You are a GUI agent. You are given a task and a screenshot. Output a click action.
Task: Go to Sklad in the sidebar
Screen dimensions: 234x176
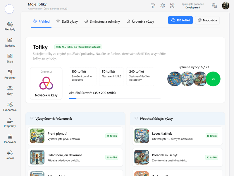point(10,58)
